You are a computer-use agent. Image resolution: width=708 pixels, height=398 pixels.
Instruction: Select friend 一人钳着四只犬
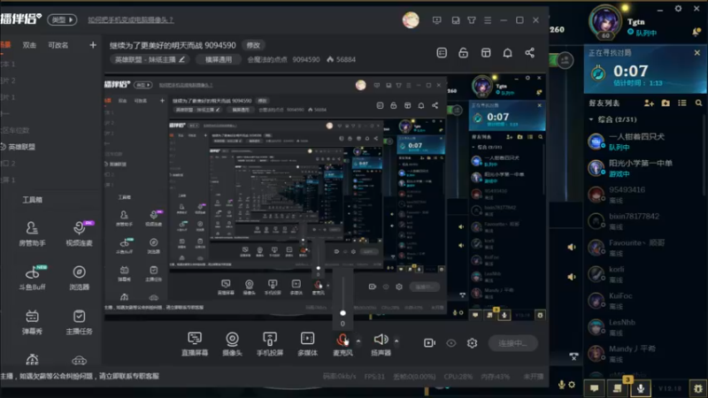[x=643, y=142]
